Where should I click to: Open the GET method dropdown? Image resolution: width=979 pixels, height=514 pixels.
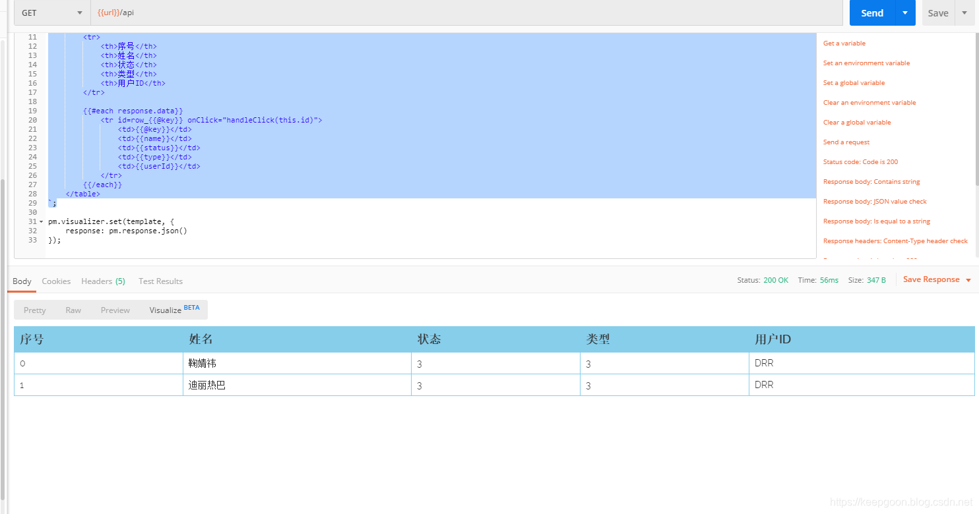[x=52, y=13]
